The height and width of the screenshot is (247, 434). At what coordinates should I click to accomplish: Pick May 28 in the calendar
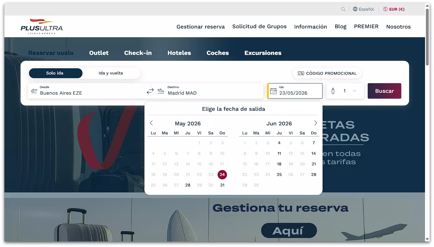(x=188, y=185)
